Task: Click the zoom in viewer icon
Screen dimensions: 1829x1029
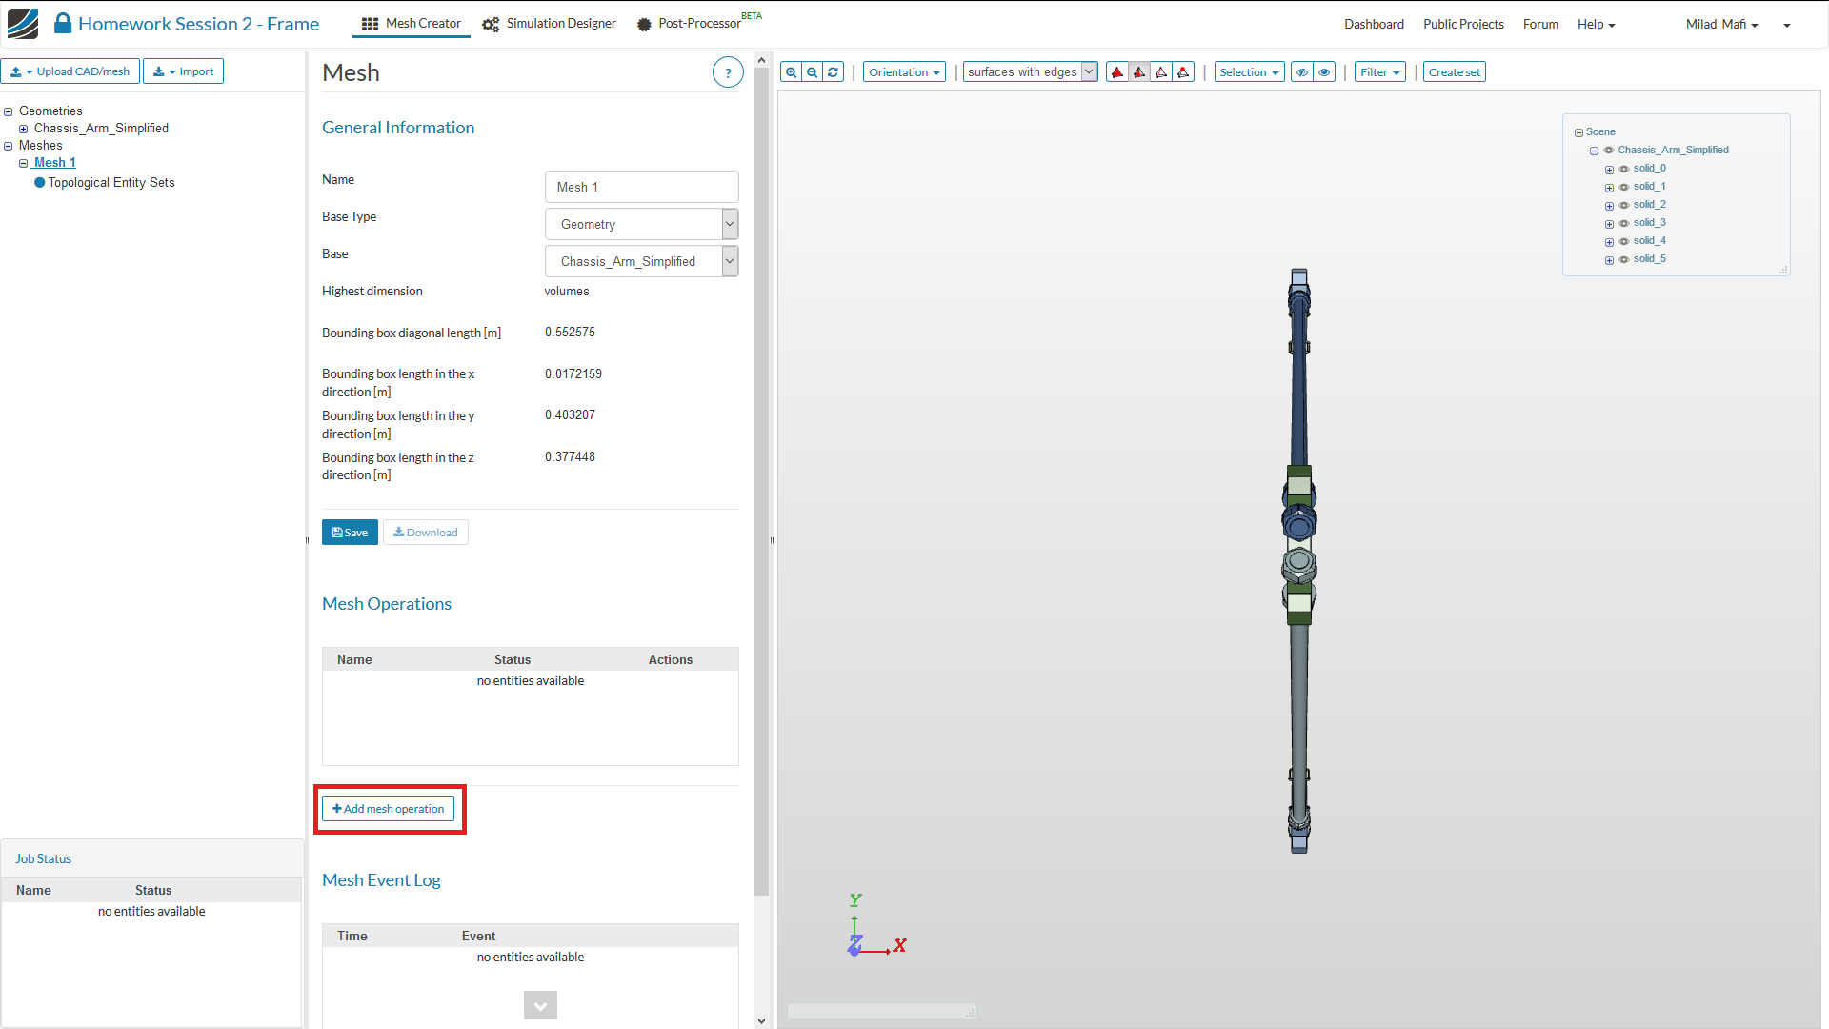Action: pos(791,72)
